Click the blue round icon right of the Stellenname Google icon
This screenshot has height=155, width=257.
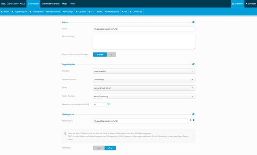coord(194,121)
